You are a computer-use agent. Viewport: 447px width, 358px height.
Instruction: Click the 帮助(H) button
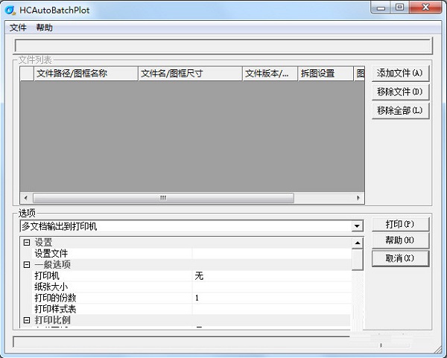click(400, 240)
